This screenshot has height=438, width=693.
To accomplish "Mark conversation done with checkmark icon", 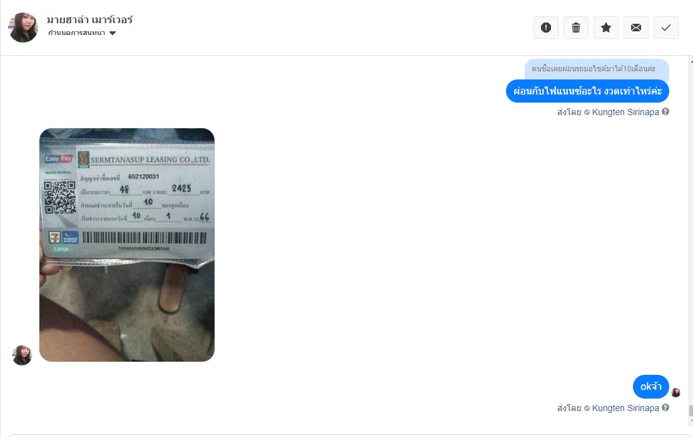I will tap(666, 28).
